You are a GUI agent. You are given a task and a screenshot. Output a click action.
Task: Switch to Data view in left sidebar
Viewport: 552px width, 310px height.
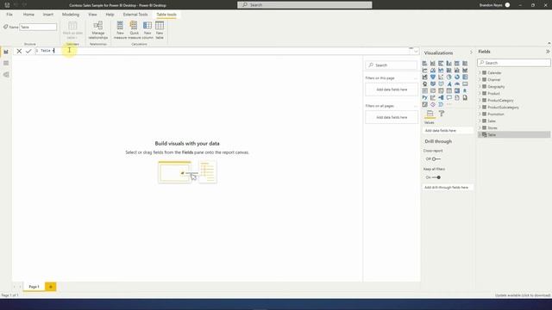click(x=6, y=63)
